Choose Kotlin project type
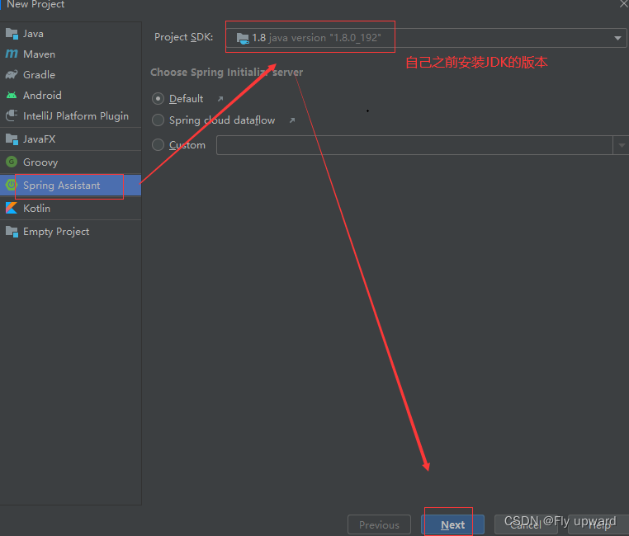 click(x=71, y=209)
